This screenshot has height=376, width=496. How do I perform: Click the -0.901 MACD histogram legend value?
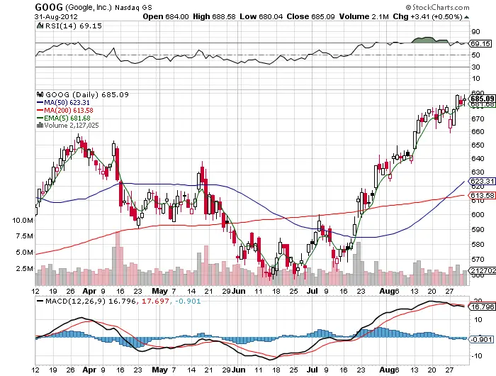[x=187, y=301]
